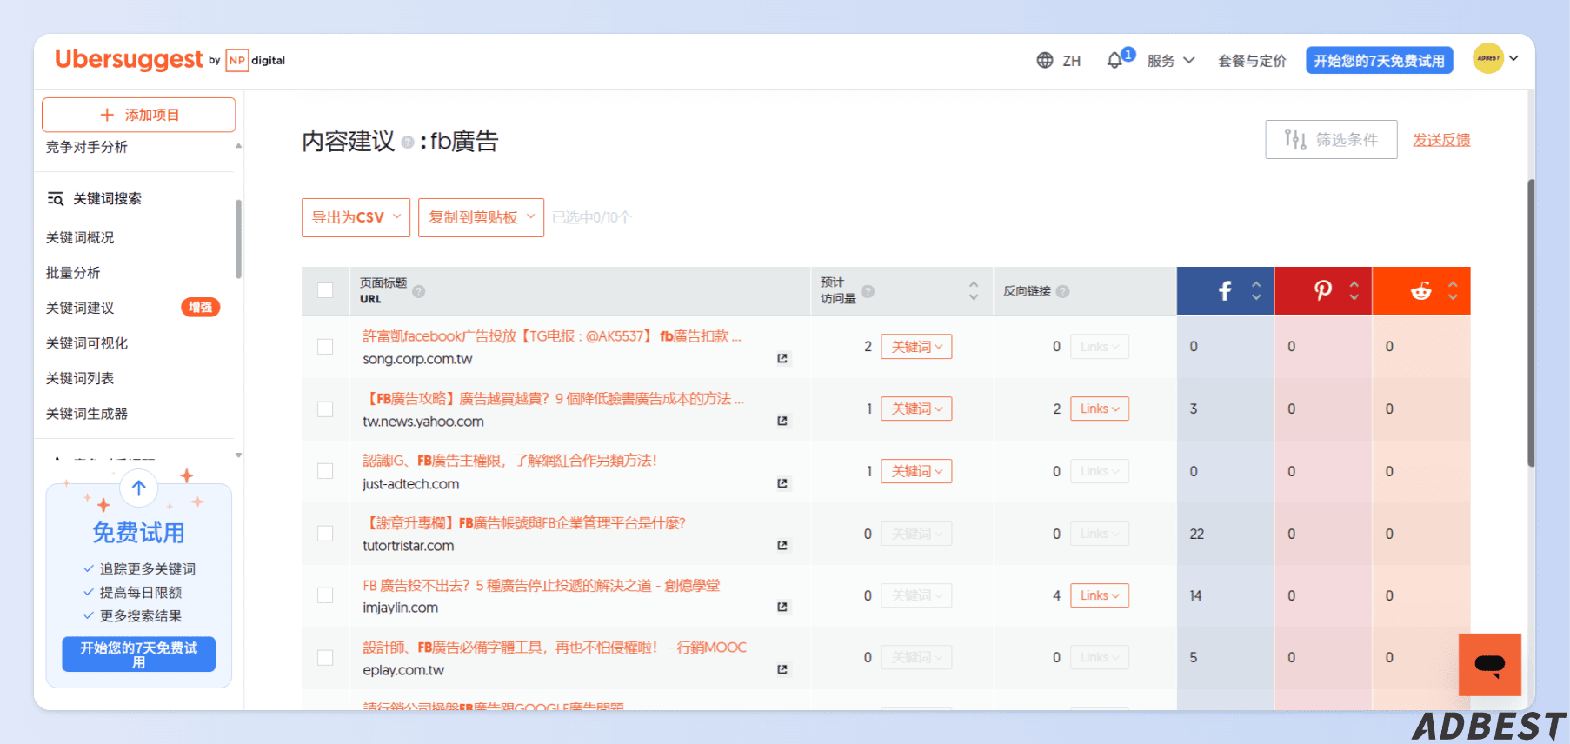Click the 添加项目 button
The height and width of the screenshot is (744, 1570).
pyautogui.click(x=139, y=115)
